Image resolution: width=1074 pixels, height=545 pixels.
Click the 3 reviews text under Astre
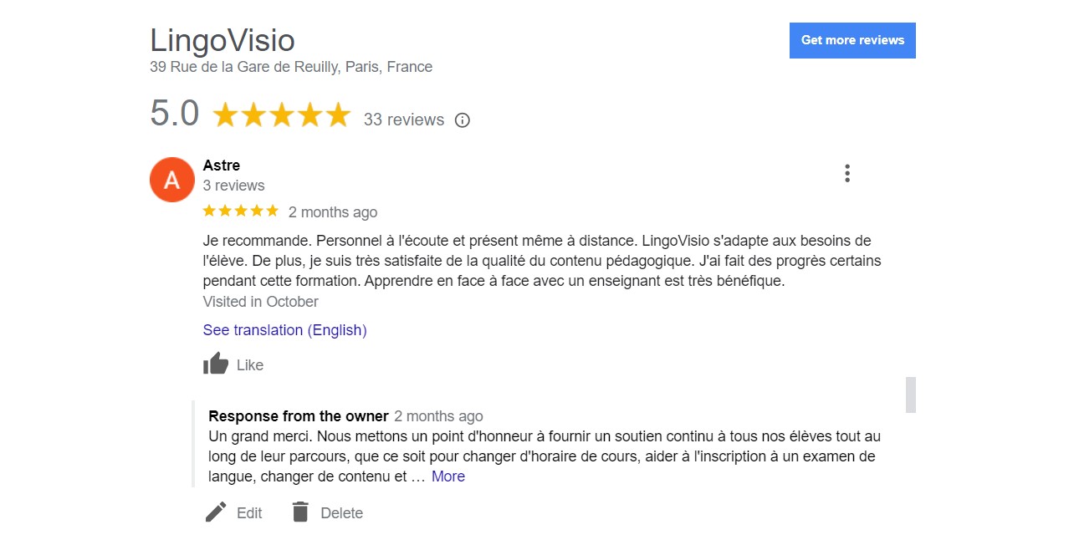tap(233, 185)
